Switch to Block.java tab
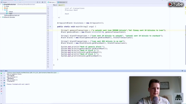The width and height of the screenshot is (186, 104). click(x=62, y=2)
